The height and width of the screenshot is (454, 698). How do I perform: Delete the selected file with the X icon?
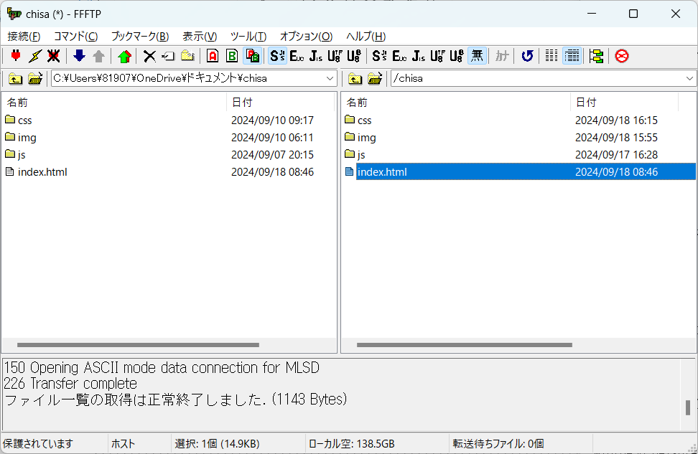[x=149, y=55]
